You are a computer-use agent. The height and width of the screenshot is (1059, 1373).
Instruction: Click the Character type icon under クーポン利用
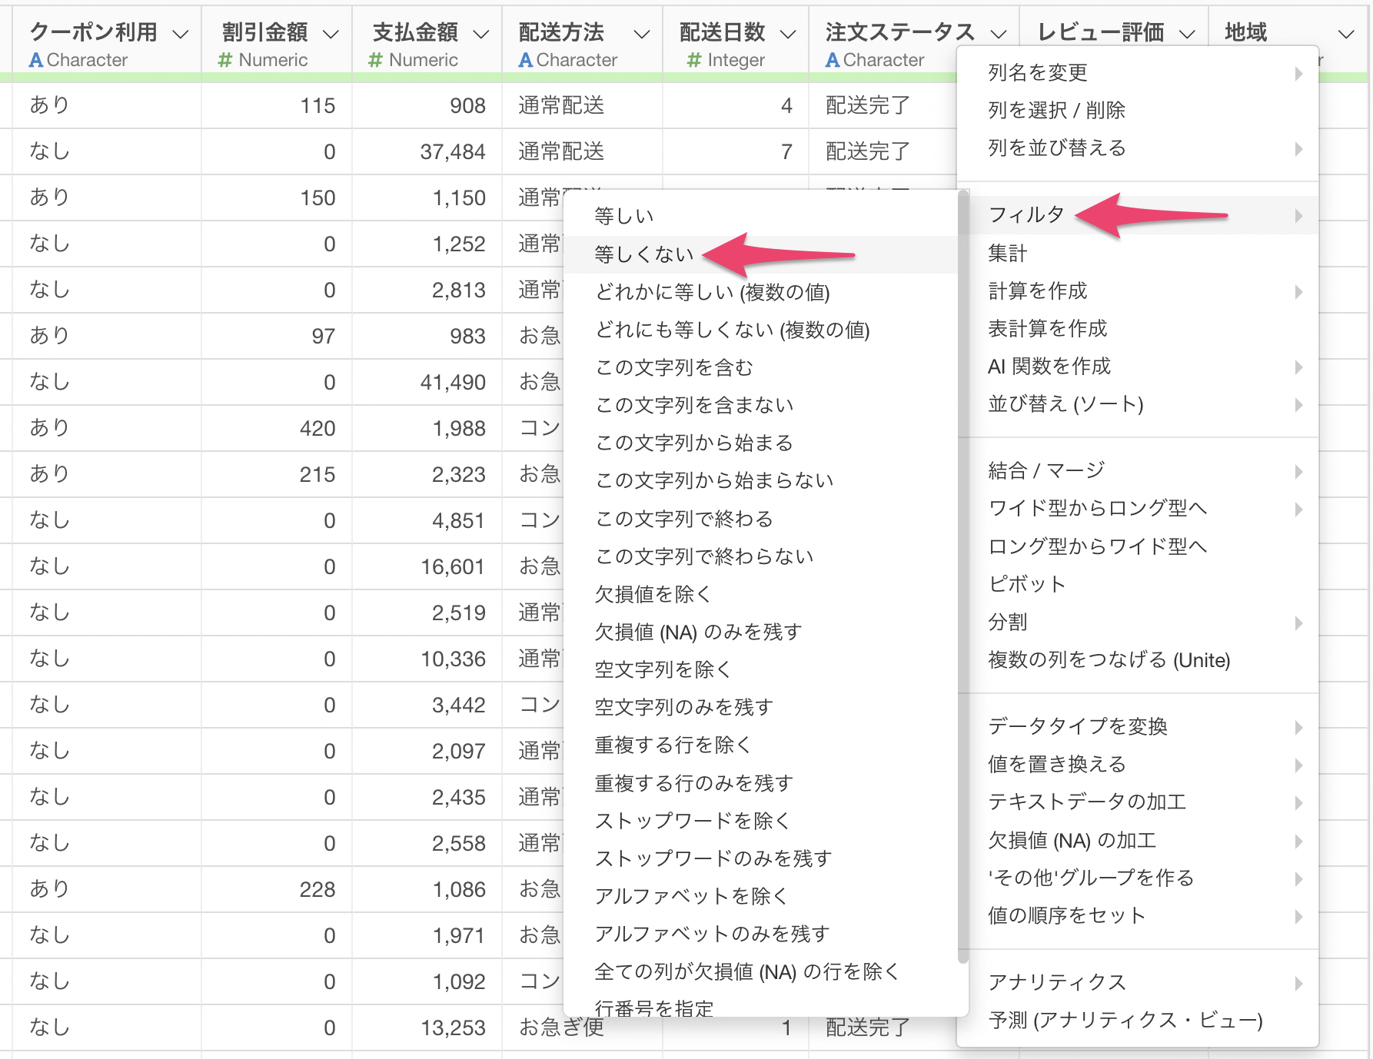coord(35,60)
